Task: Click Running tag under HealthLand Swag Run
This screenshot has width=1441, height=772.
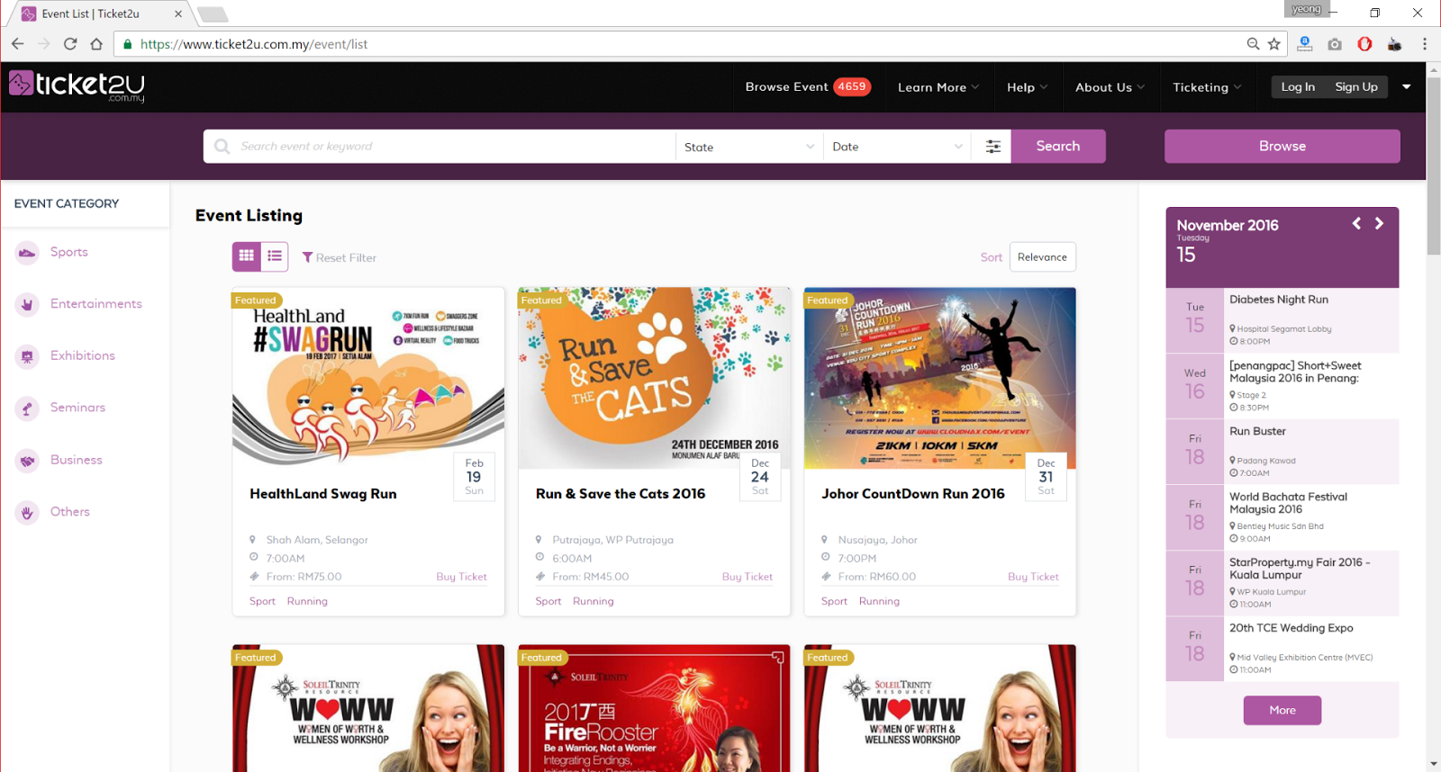Action: tap(307, 601)
